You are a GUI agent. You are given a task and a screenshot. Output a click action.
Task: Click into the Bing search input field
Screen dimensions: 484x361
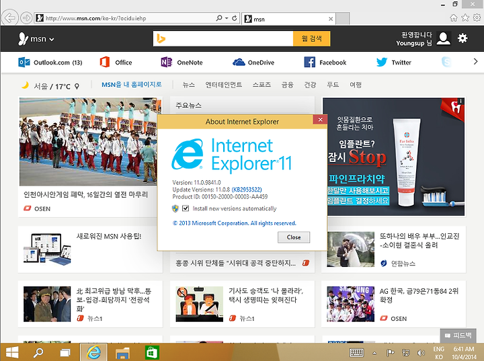click(223, 38)
